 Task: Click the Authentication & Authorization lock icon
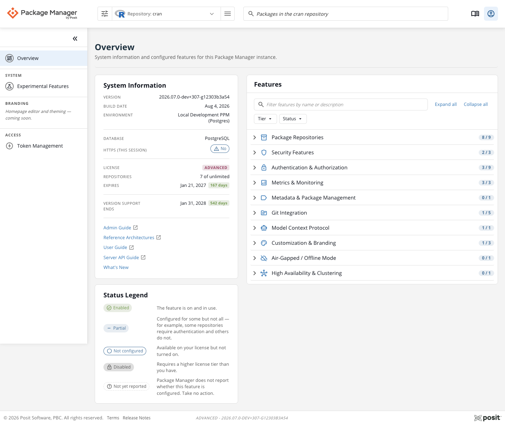coord(264,168)
